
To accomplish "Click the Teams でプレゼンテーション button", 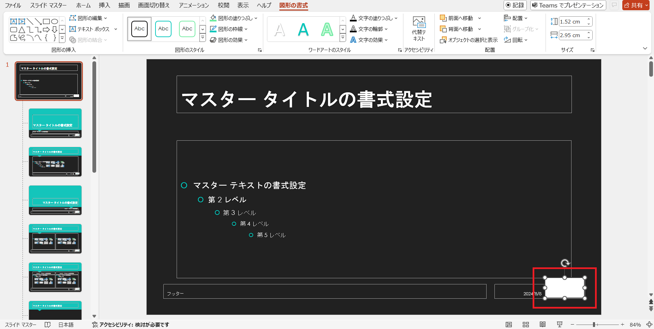I will (568, 5).
